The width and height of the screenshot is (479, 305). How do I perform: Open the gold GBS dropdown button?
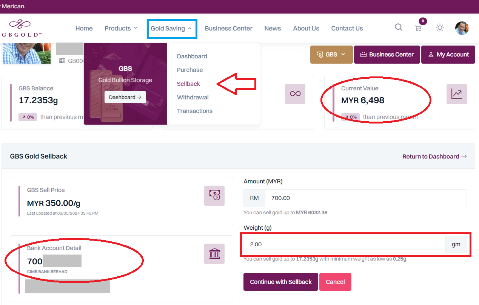(331, 55)
